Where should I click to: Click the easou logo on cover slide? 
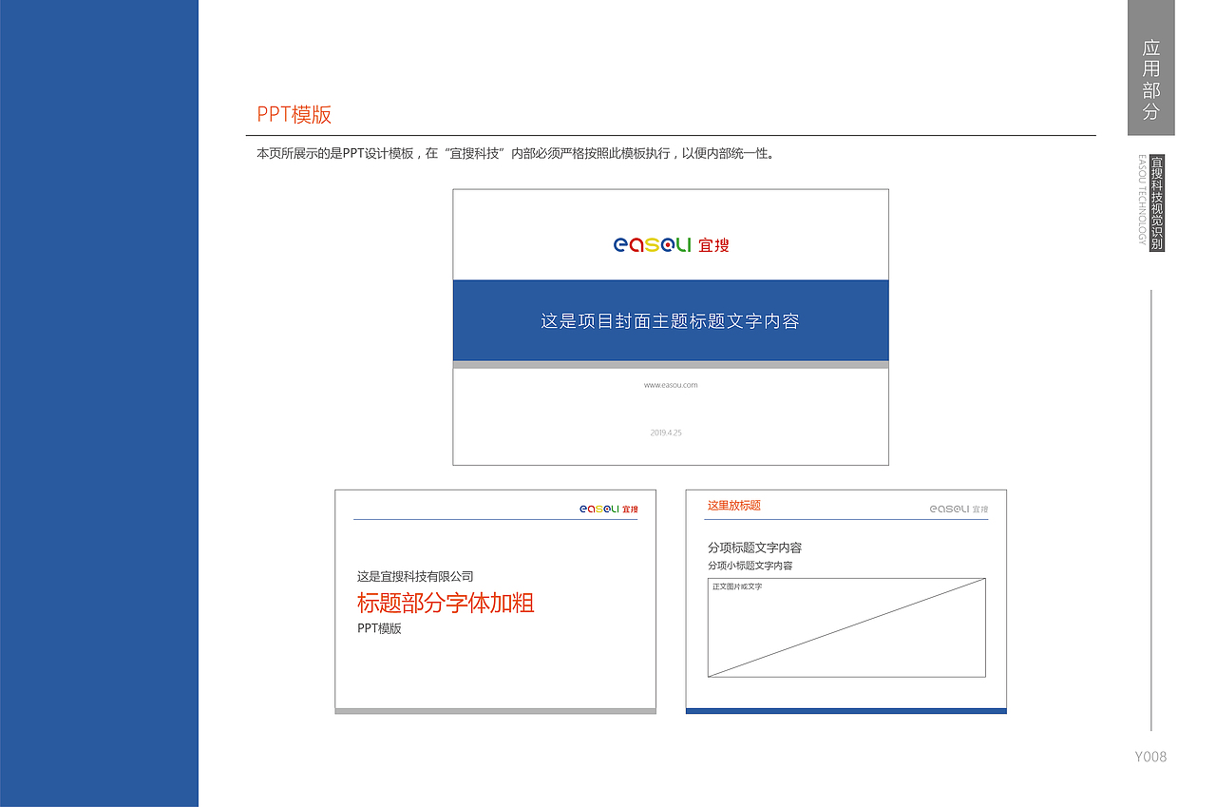pos(671,245)
